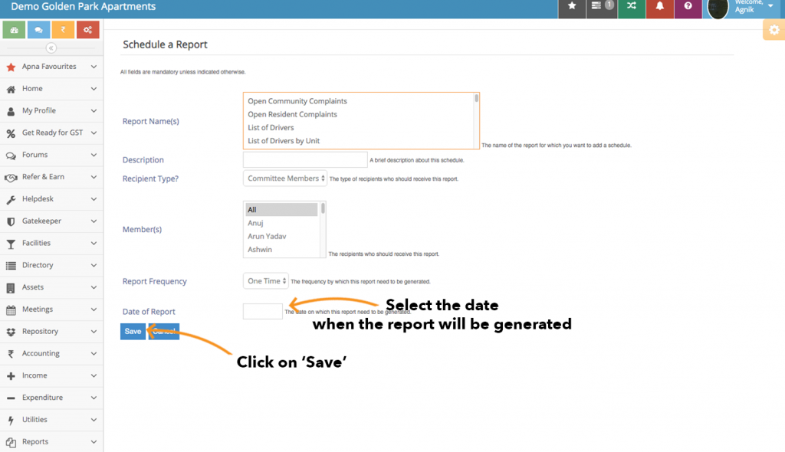Open the question mark help icon
Viewport: 785px width, 452px height.
(688, 6)
